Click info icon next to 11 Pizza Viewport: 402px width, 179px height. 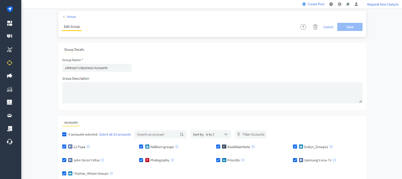pos(88,147)
